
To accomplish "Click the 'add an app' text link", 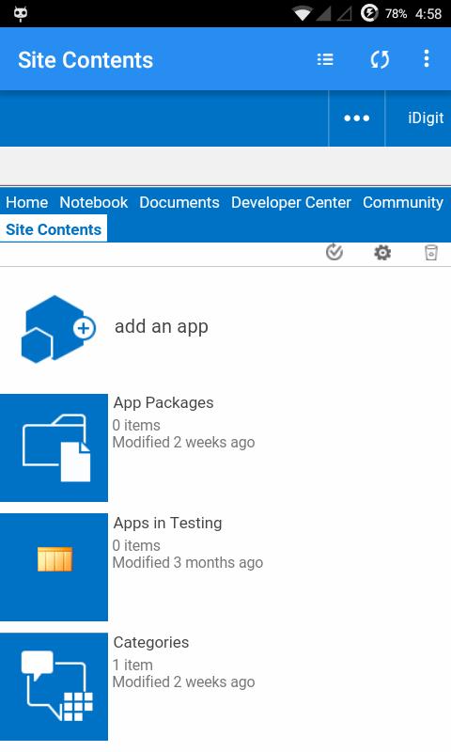I will [x=161, y=326].
